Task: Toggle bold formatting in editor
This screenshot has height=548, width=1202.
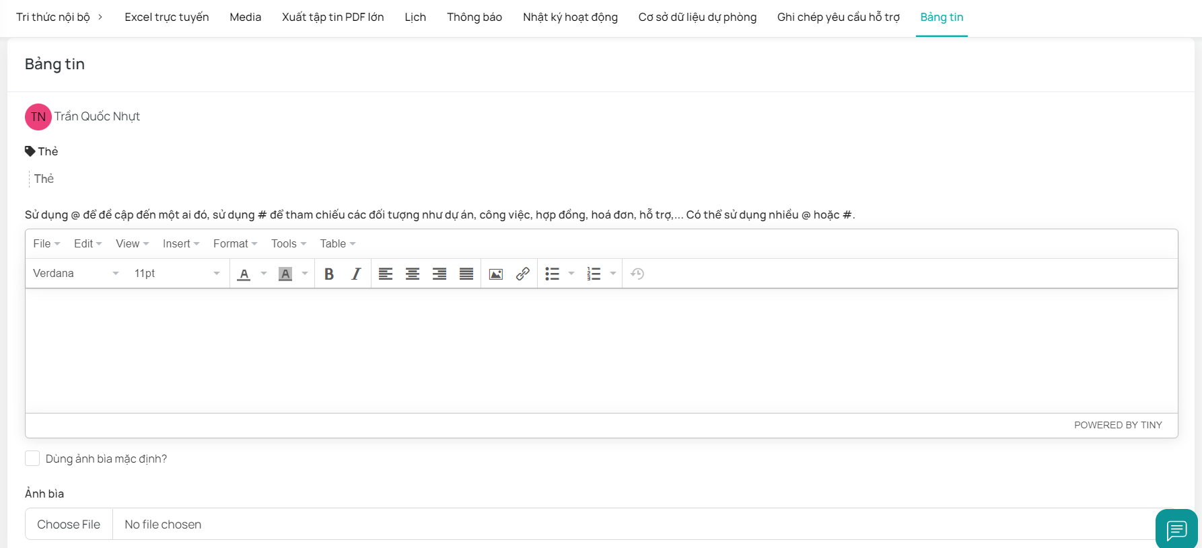Action: click(329, 274)
